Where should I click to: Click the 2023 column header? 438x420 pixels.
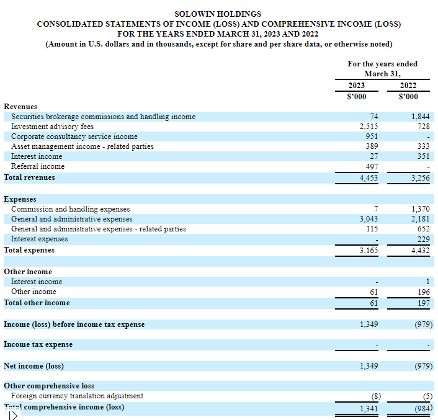click(357, 86)
